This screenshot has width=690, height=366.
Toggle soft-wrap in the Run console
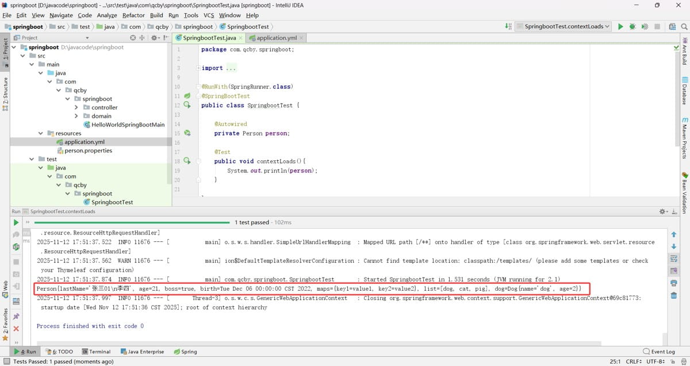pos(673,259)
